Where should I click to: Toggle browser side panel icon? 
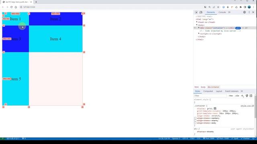245,7
